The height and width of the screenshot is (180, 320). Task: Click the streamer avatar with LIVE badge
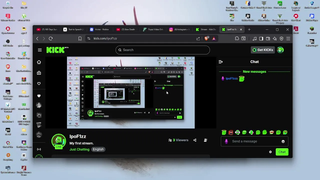tap(59, 141)
